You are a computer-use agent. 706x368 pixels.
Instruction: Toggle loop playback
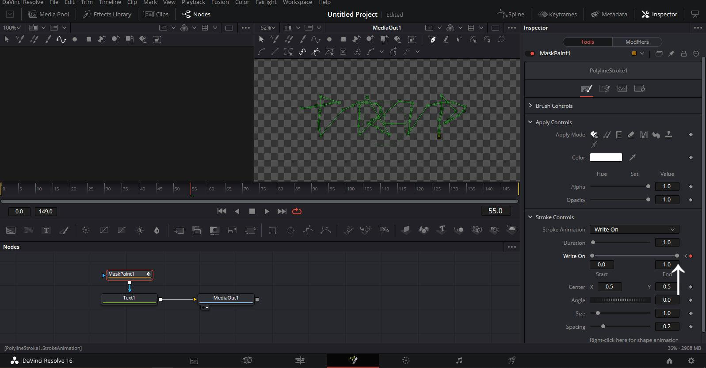click(x=297, y=211)
